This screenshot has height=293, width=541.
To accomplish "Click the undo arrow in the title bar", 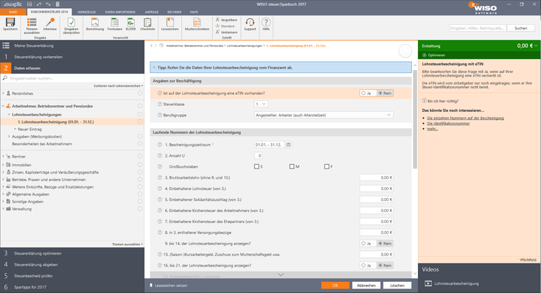I will (x=39, y=4).
